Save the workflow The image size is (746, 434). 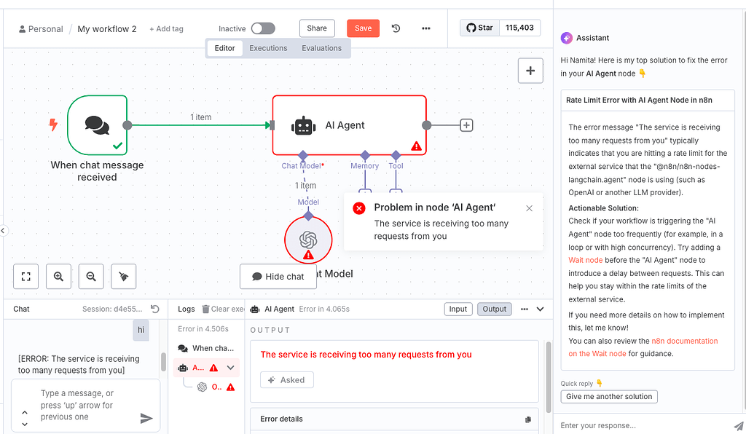click(363, 28)
